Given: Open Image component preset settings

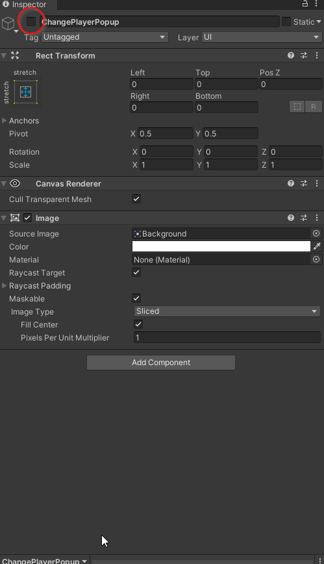Looking at the screenshot, I should (x=304, y=218).
